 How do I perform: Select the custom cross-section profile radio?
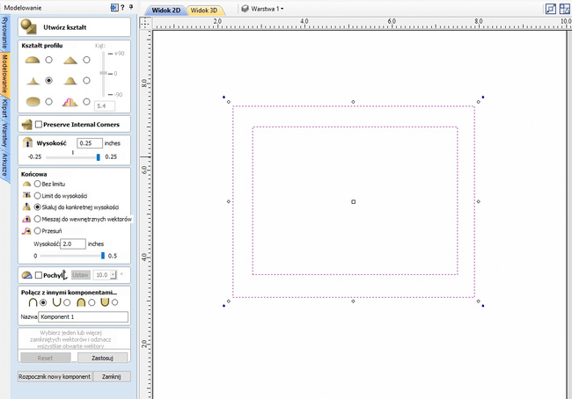(x=86, y=102)
